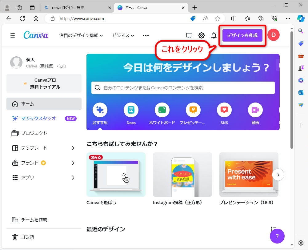Click the Canva logo

36,35
